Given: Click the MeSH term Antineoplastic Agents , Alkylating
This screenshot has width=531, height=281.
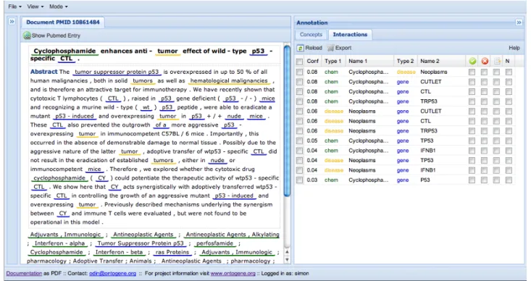Looking at the screenshot, I should (x=233, y=235).
